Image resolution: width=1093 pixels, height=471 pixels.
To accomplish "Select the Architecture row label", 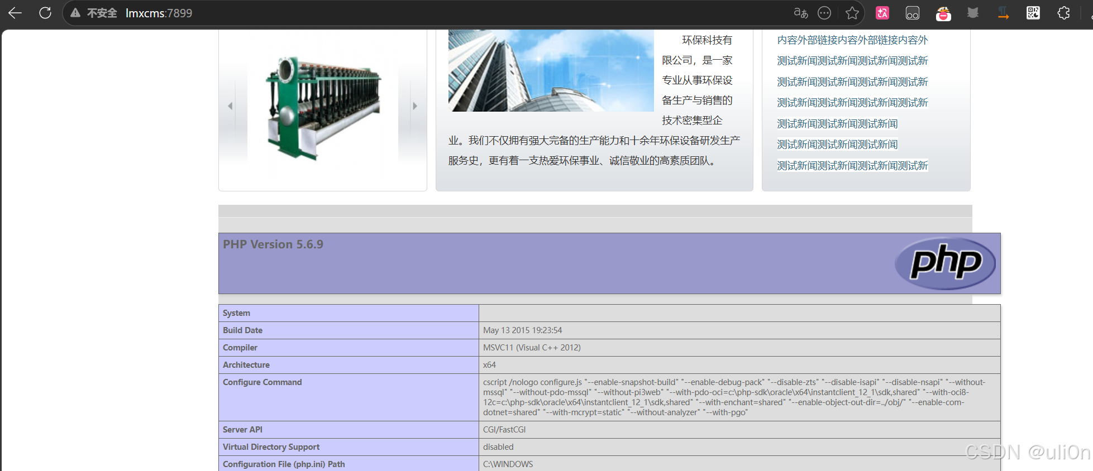I will 246,365.
